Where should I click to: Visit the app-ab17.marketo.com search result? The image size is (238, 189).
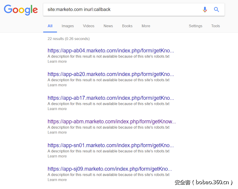(x=111, y=98)
